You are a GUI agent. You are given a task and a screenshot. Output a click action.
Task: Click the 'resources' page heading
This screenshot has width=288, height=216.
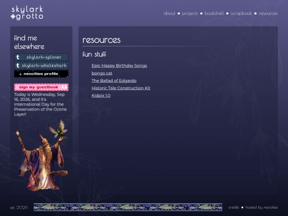click(101, 40)
